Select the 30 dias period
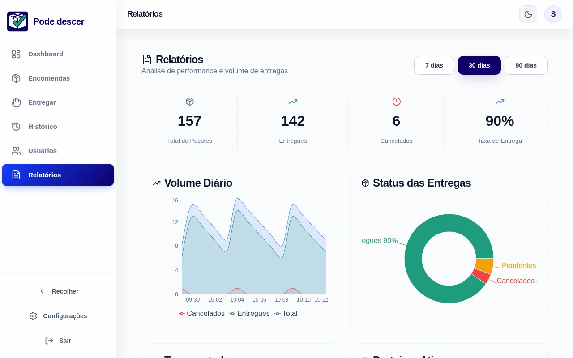 tap(479, 65)
